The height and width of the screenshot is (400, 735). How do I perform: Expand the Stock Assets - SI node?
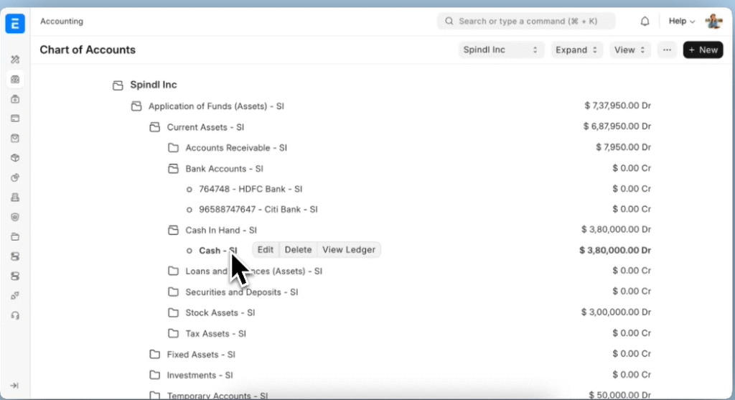173,313
